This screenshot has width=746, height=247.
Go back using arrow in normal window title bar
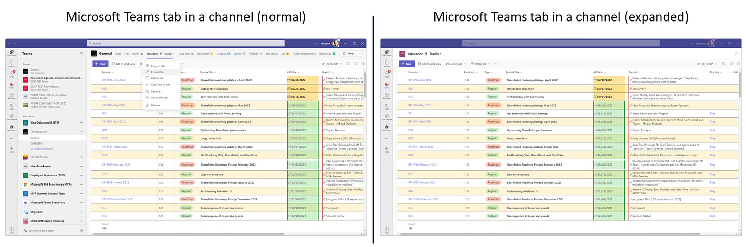point(8,44)
